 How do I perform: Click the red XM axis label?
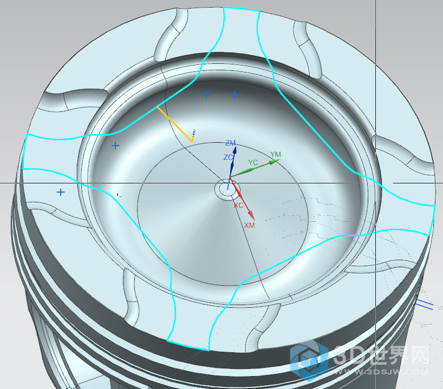[x=249, y=225]
